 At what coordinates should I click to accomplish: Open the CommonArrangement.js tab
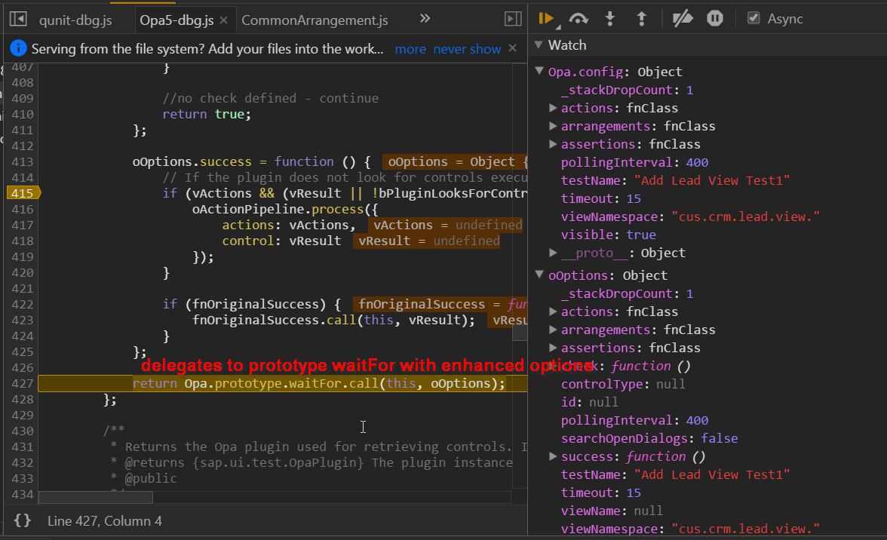click(x=315, y=20)
